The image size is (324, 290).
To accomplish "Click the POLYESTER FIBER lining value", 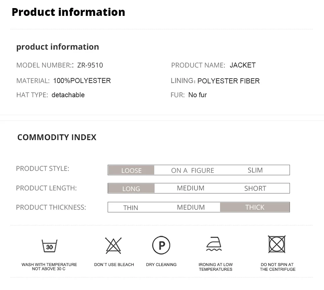I will (228, 81).
